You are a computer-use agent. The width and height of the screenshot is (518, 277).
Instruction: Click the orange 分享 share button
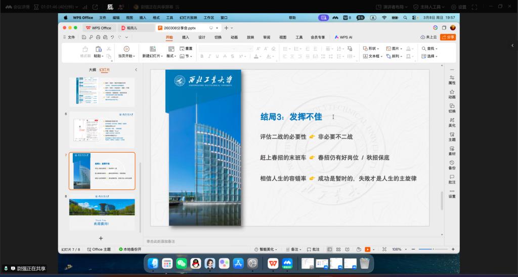[448, 37]
